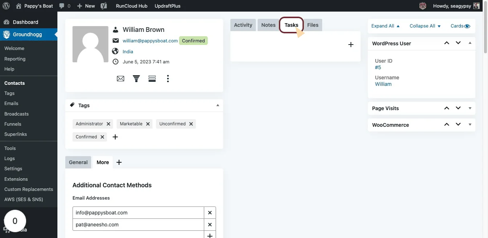488x238 pixels.
Task: Open Groundhogg menu in sidebar
Action: (29, 34)
